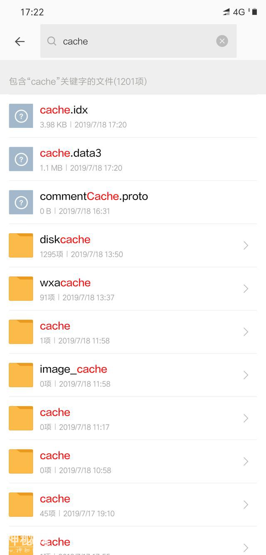Open cache folder dated 2019/7/18 11:17
Screen dimensions: 266x555
[x=133, y=418]
